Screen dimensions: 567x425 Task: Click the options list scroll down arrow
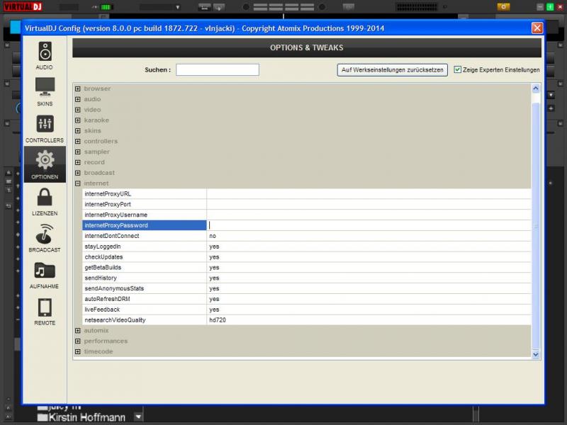[x=536, y=355]
